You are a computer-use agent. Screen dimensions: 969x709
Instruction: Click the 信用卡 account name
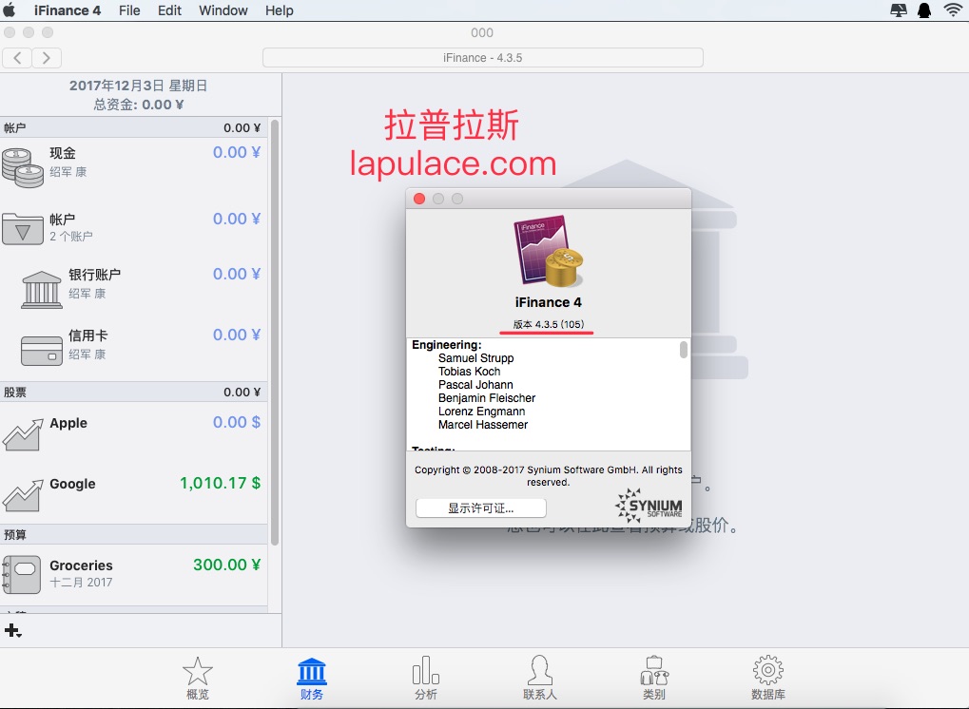click(87, 335)
